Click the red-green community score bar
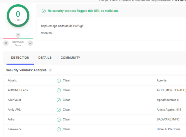 tap(18, 39)
